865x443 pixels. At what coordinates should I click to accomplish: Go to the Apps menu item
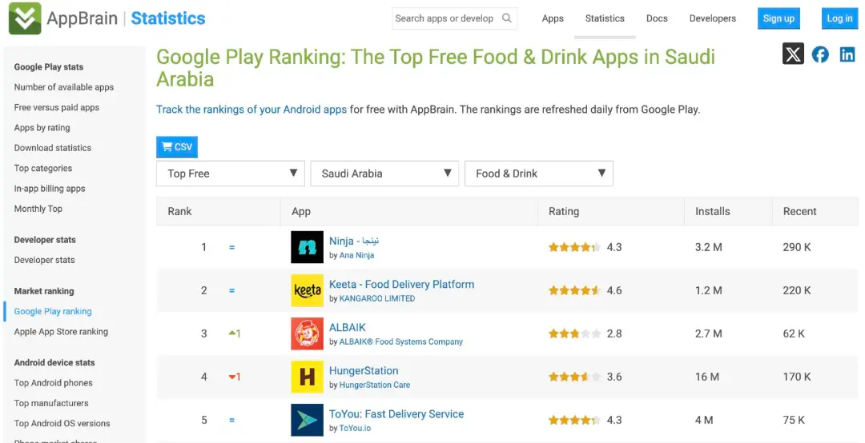click(553, 18)
